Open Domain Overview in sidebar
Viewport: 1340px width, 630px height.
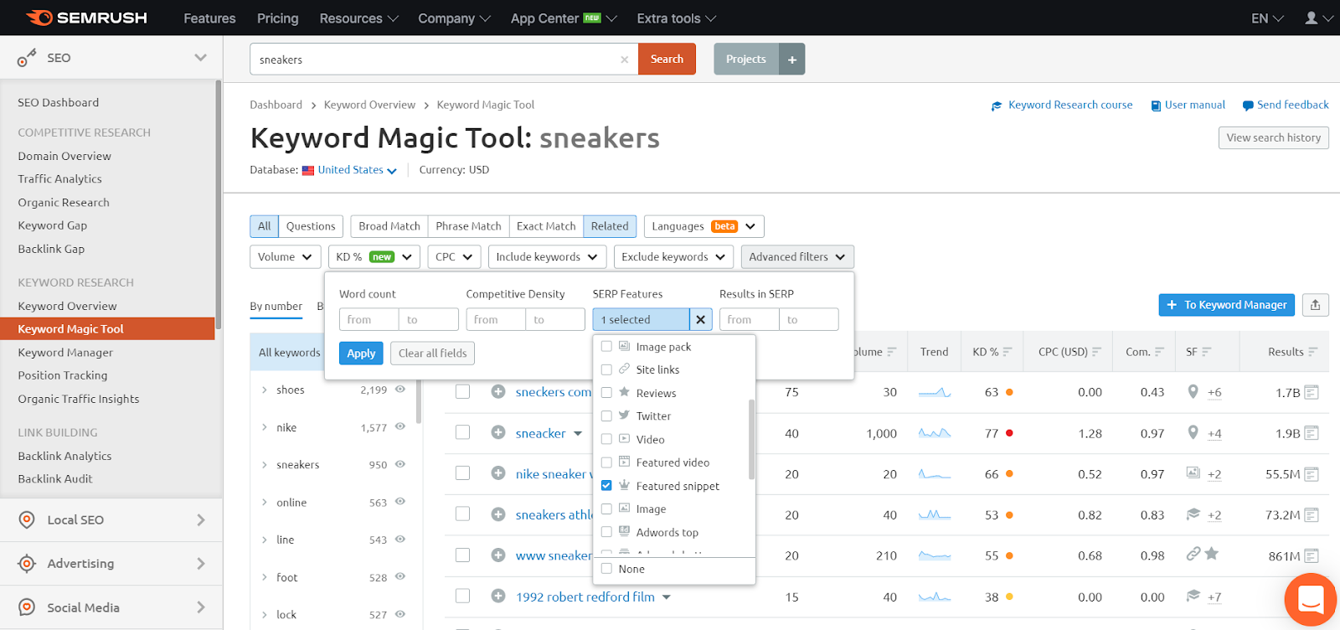(x=64, y=156)
